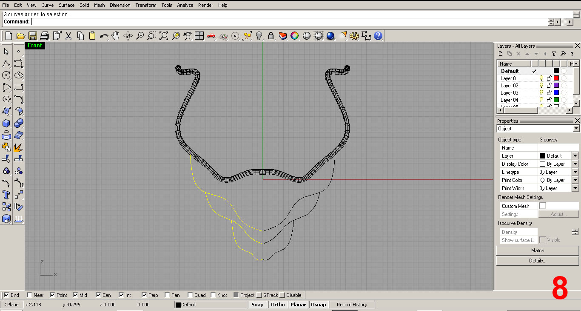
Task: Open the File menu
Action: point(6,5)
